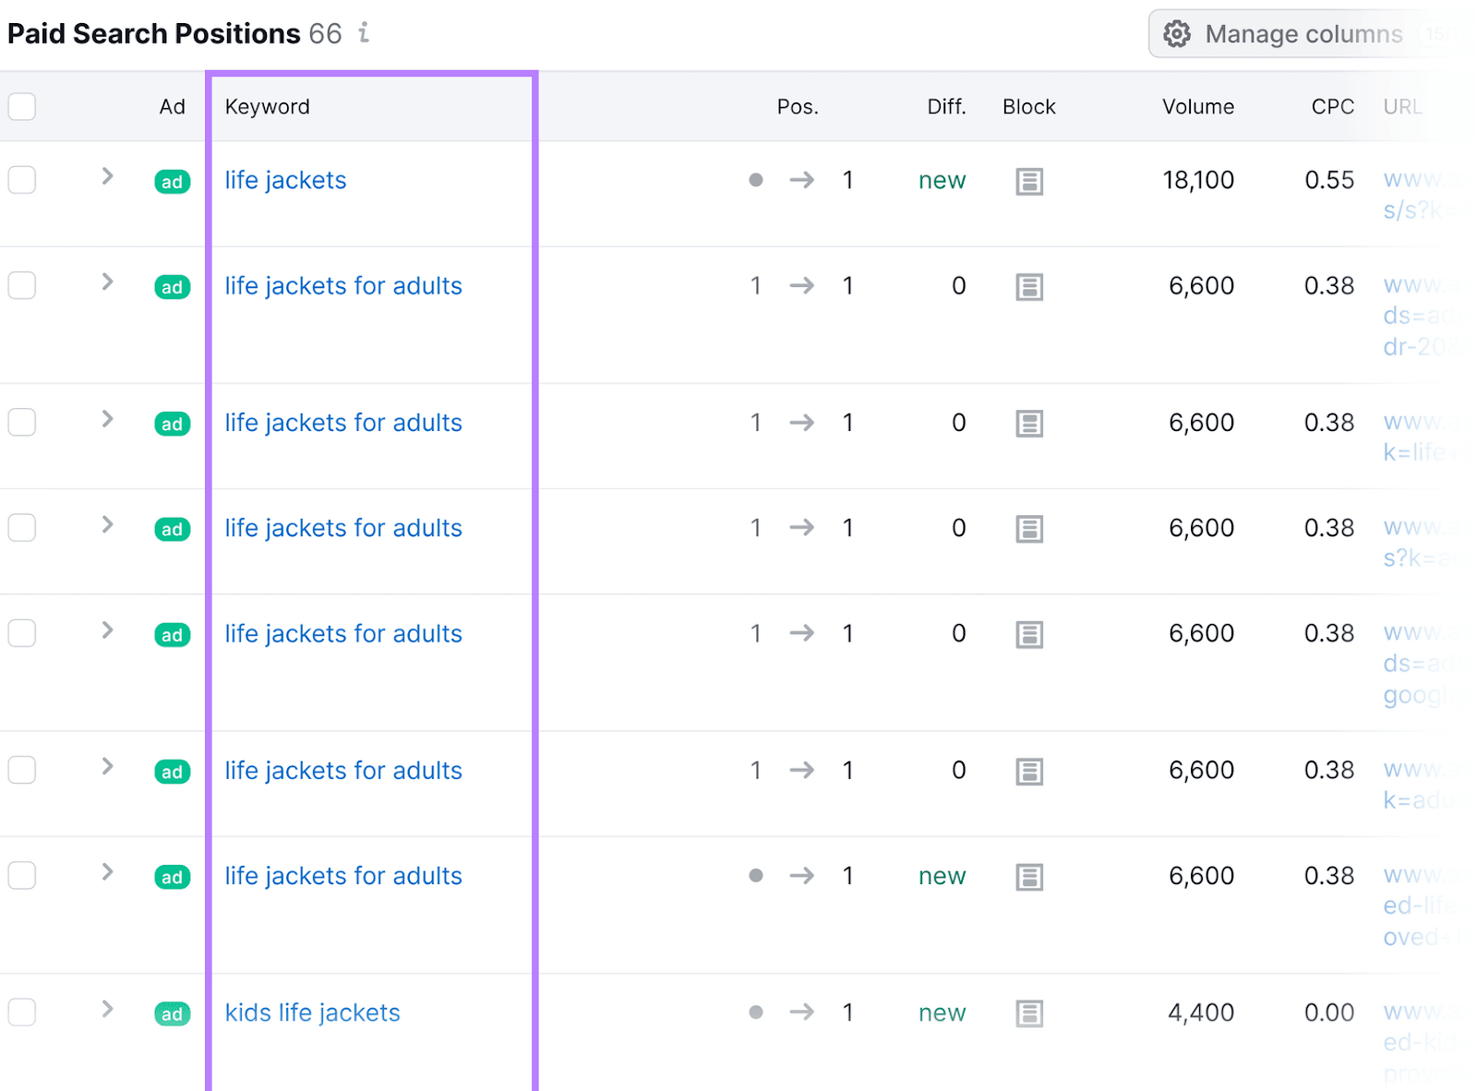Viewport: 1477px width, 1091px height.
Task: Expand the adults row with URL ed-life
Action: click(107, 872)
